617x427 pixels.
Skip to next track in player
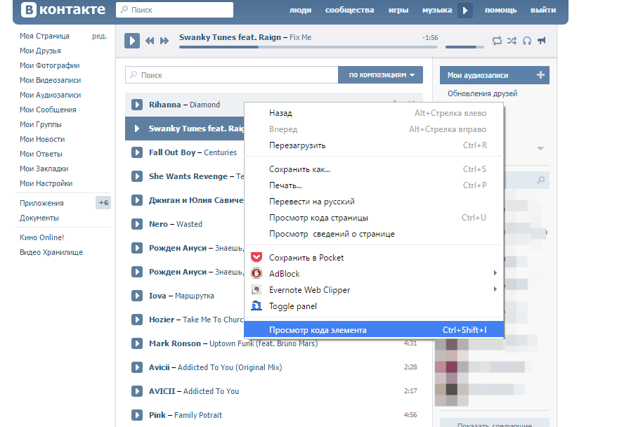164,41
